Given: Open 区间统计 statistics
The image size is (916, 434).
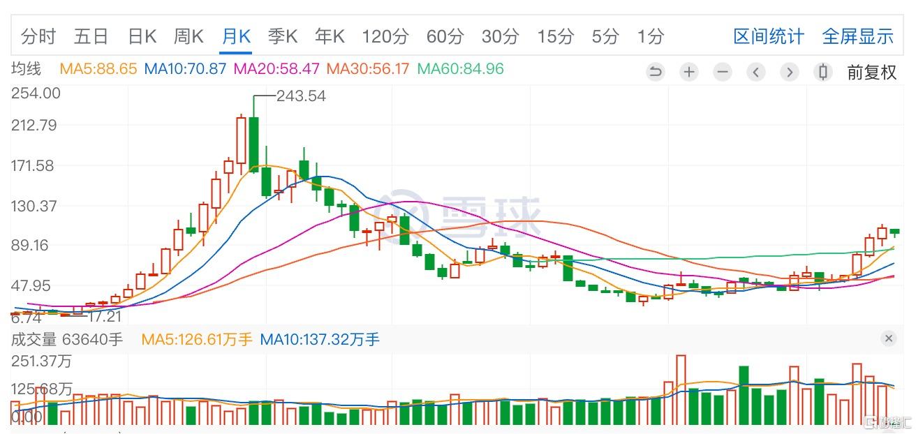Looking at the screenshot, I should (x=768, y=37).
